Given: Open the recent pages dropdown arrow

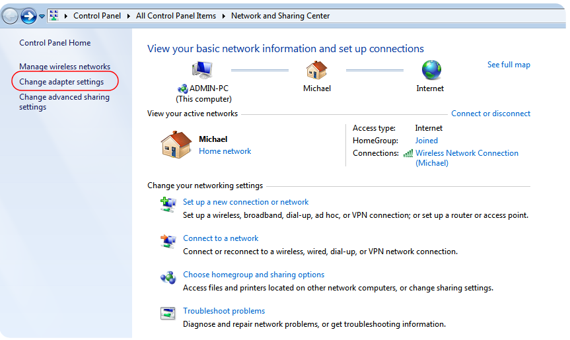Looking at the screenshot, I should click(x=42, y=17).
